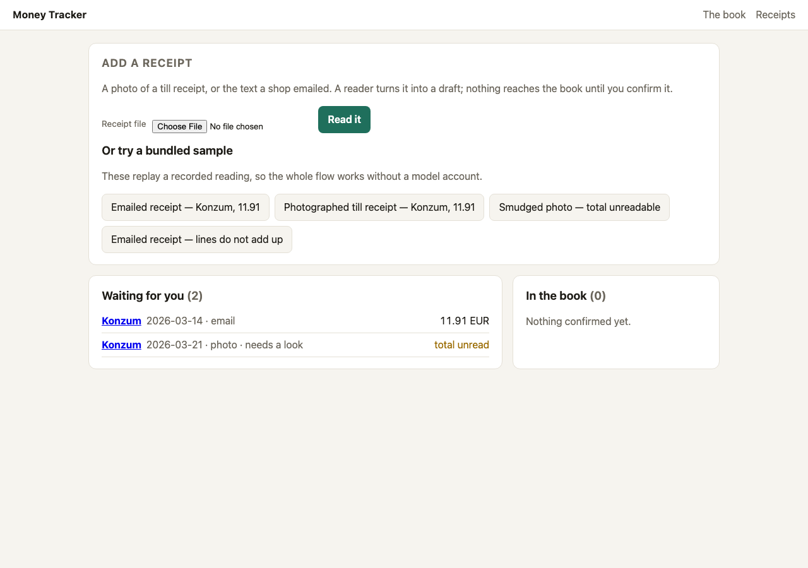Open the Receipts nav link

click(775, 15)
